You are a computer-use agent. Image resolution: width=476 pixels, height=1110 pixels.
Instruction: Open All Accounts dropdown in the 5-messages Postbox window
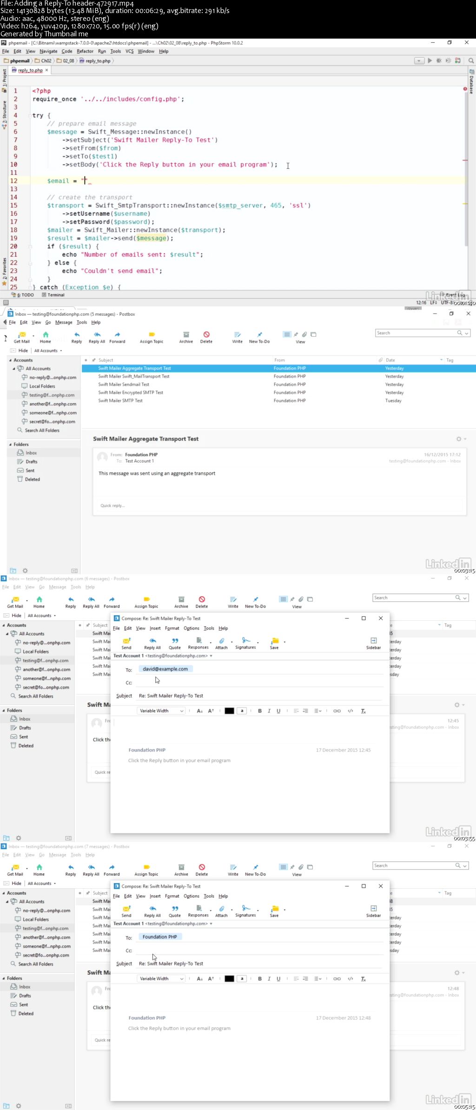[48, 351]
